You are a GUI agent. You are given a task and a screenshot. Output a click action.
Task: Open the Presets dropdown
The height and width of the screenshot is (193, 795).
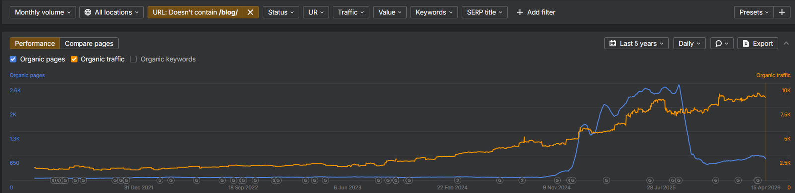pyautogui.click(x=754, y=12)
